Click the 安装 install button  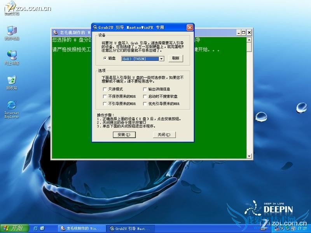[x=124, y=135]
